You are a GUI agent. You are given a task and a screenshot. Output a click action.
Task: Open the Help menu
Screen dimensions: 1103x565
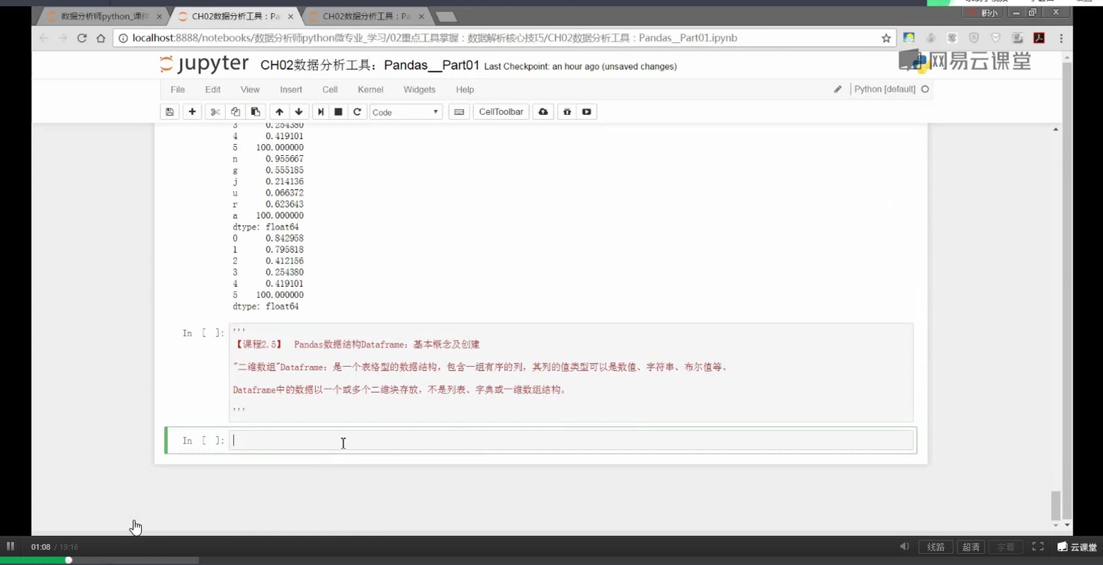pyautogui.click(x=465, y=89)
